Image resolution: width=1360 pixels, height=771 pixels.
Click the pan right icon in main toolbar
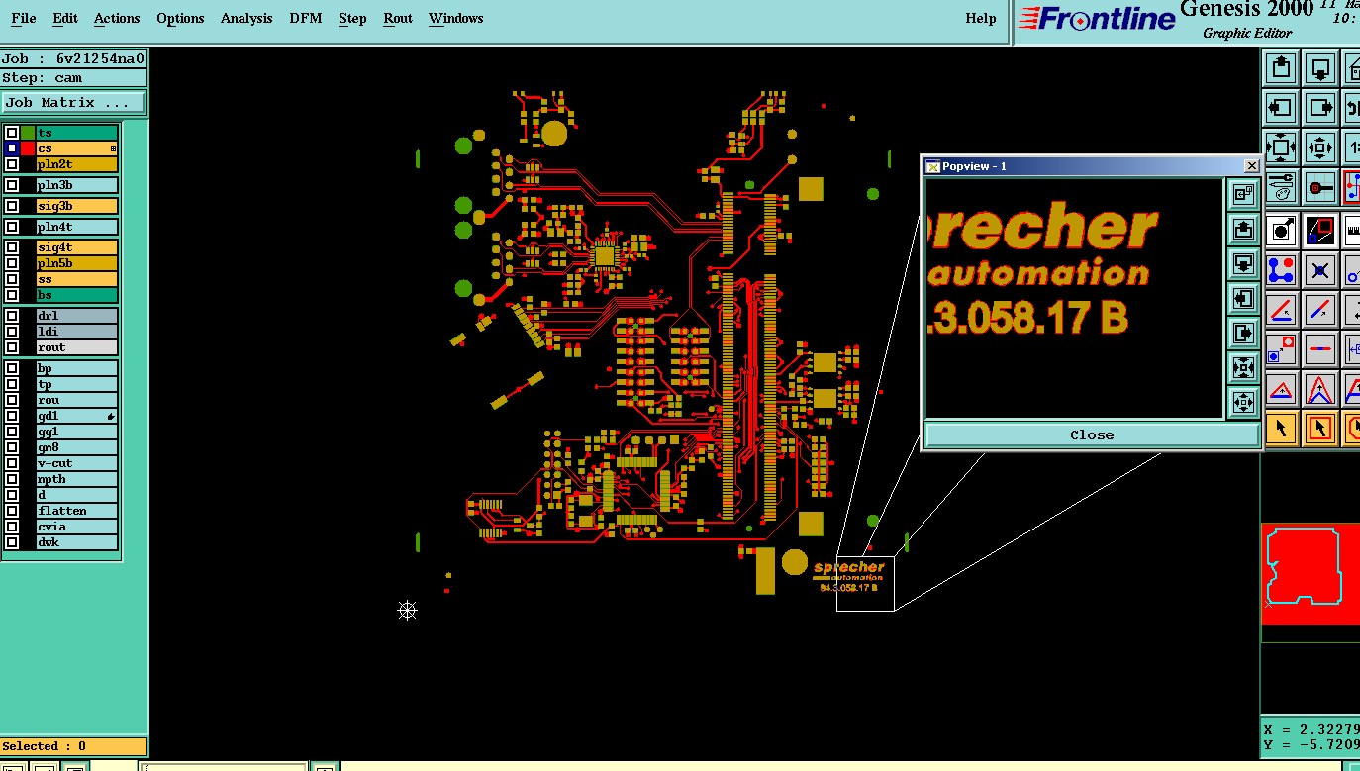pyautogui.click(x=1319, y=107)
